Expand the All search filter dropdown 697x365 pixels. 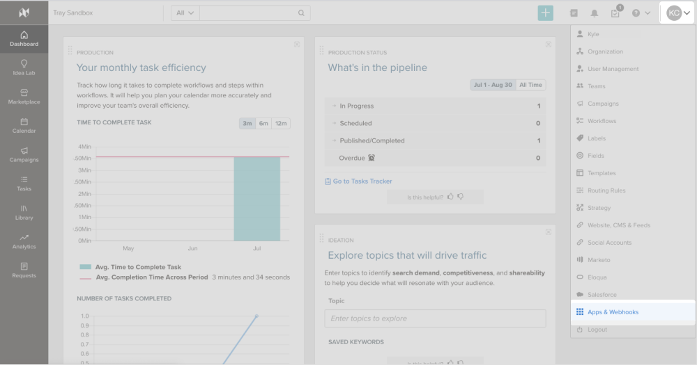click(185, 13)
